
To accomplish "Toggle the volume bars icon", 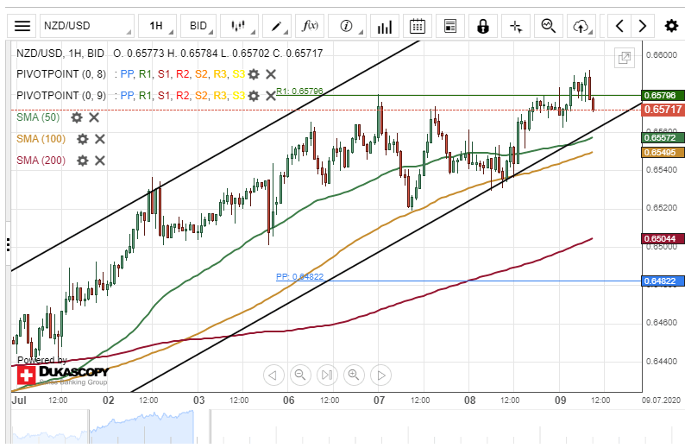I will [386, 26].
